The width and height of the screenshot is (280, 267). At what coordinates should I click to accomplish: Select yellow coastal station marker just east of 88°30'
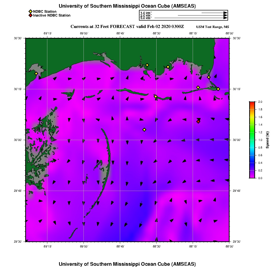tap(168, 67)
